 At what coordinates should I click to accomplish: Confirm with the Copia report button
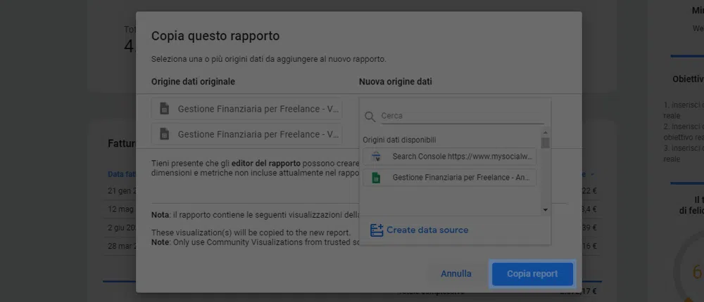point(532,274)
